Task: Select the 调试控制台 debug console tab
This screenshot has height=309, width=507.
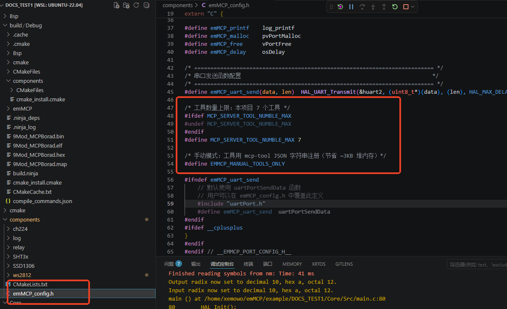Action: click(222, 264)
